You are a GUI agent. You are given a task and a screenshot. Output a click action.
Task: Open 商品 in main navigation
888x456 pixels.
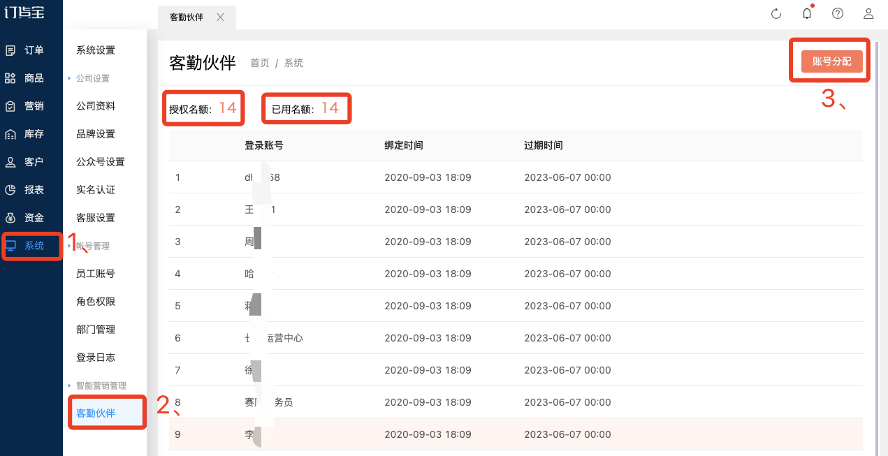tap(34, 78)
